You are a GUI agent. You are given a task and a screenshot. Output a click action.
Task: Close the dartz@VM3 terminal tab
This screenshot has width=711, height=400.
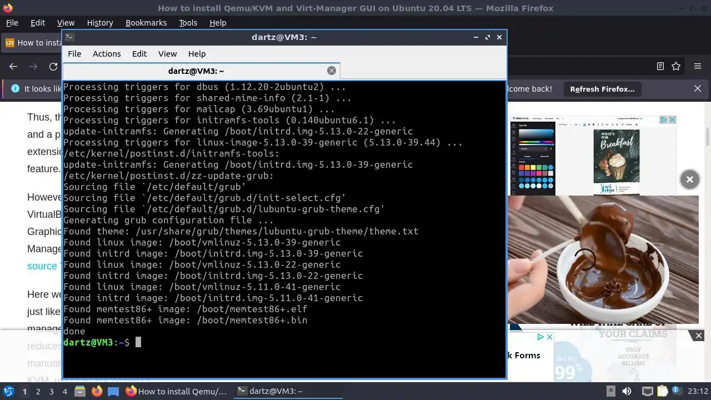(x=332, y=71)
